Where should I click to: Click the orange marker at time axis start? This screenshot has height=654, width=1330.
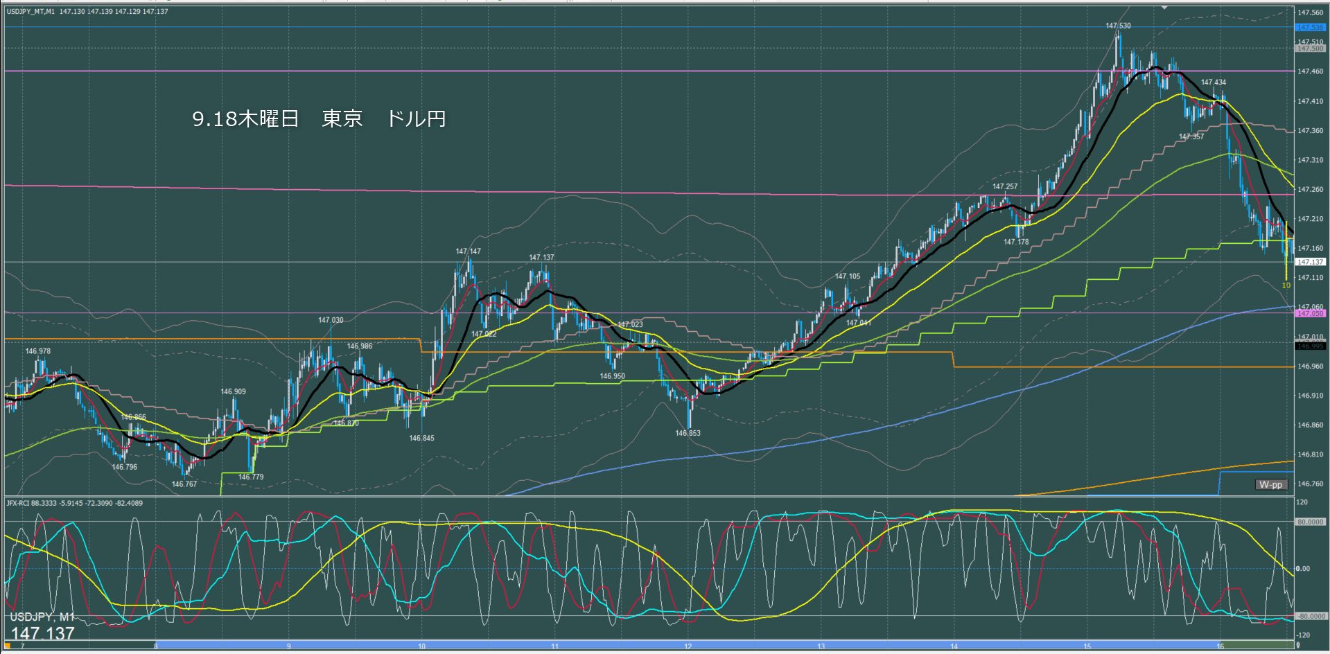8,646
